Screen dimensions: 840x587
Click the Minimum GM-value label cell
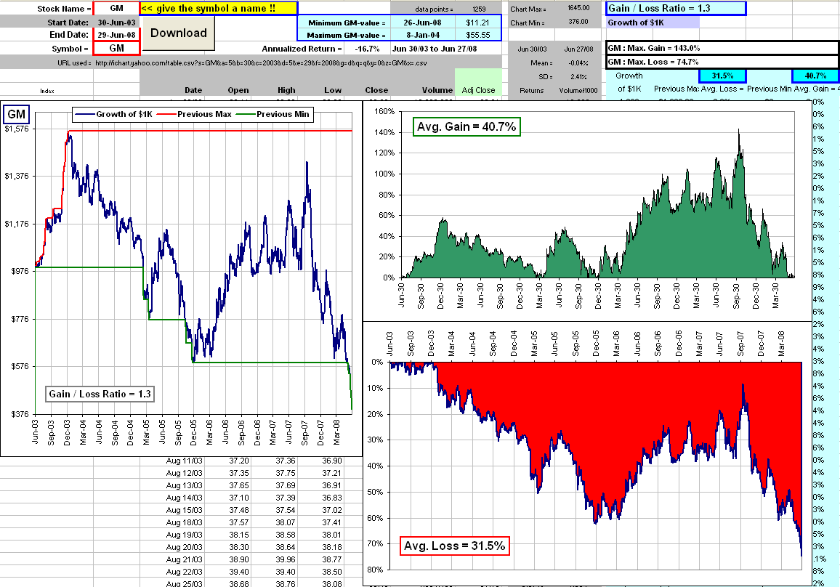[344, 23]
